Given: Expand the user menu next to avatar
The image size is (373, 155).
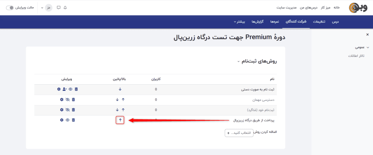Looking at the screenshot, I should (x=41, y=8).
